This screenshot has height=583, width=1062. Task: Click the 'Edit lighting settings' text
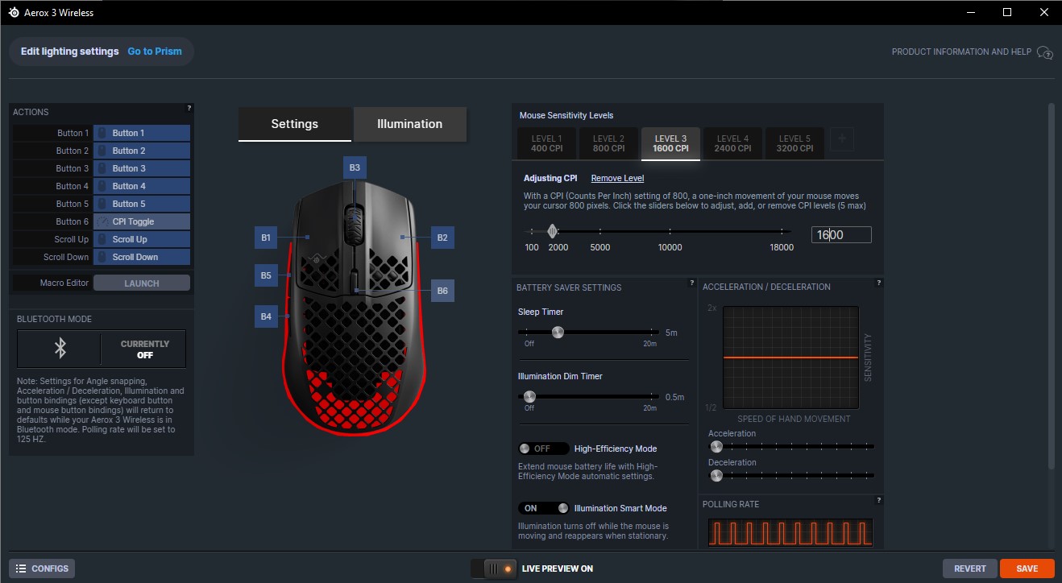tap(70, 52)
